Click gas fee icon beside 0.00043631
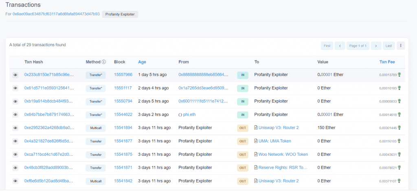 pos(399,154)
